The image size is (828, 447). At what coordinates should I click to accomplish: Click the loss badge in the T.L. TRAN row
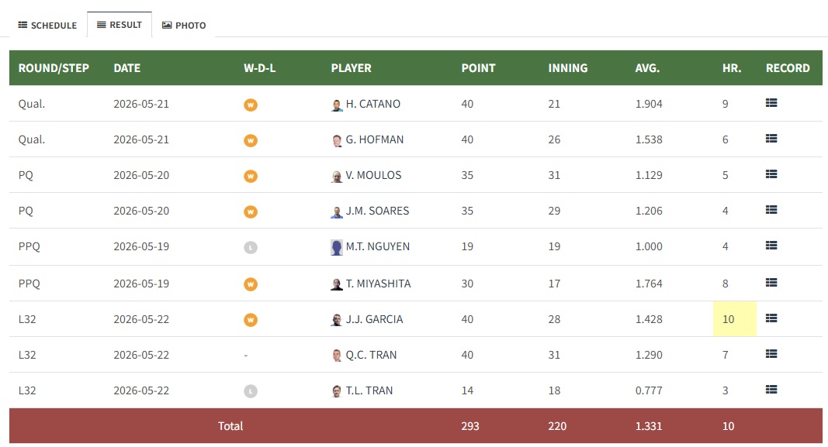pyautogui.click(x=251, y=391)
